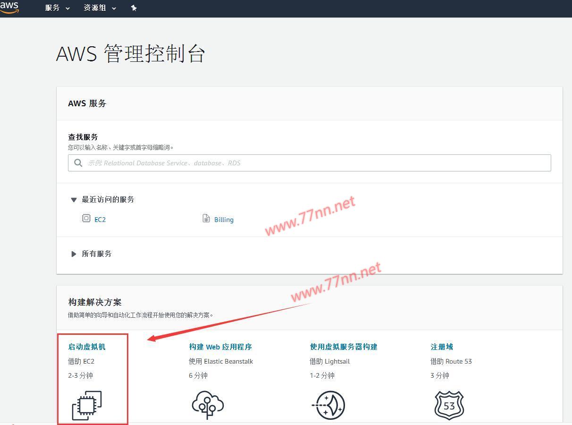Click the 2-3 分钟 duration text
Viewport: 572px width, 425px height.
tap(80, 375)
